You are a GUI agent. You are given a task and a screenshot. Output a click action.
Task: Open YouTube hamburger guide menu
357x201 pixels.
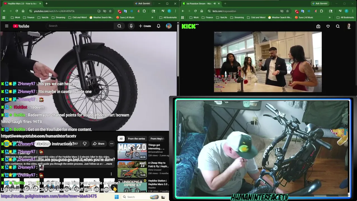click(x=6, y=26)
